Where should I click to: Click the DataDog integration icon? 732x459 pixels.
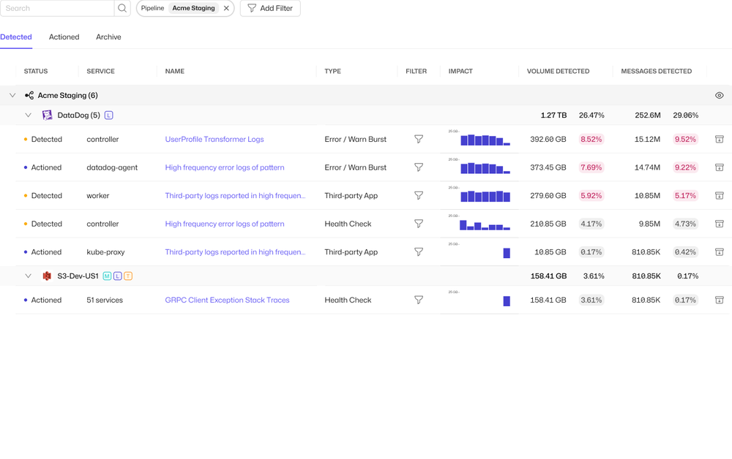click(x=47, y=115)
